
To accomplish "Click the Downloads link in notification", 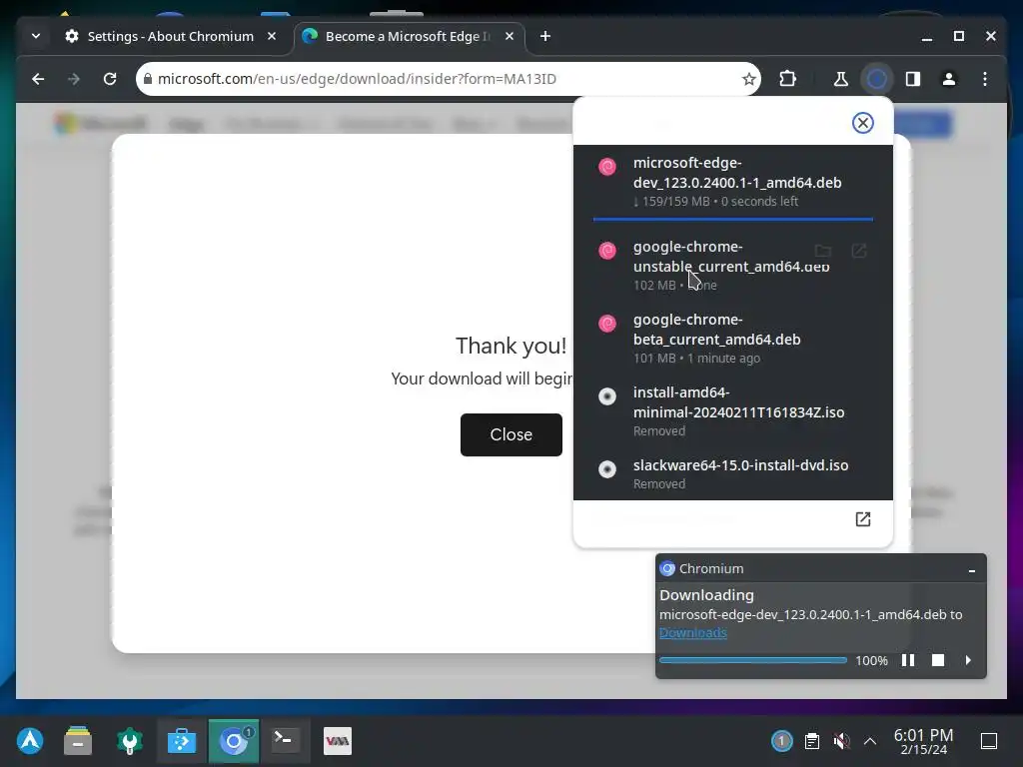I will tap(693, 632).
